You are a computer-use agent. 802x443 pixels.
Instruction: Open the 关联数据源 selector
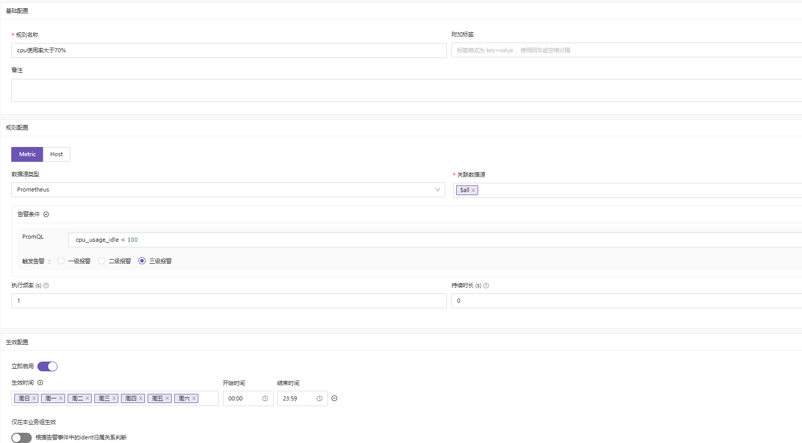click(x=627, y=190)
